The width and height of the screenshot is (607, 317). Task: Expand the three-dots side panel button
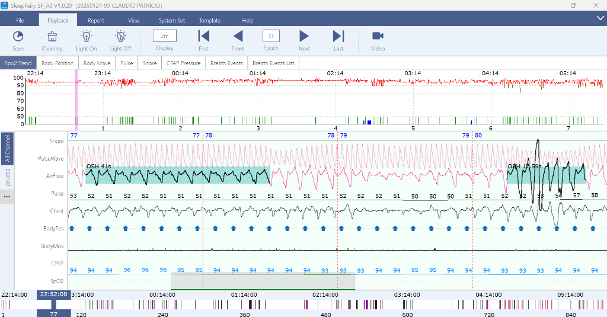point(7,196)
